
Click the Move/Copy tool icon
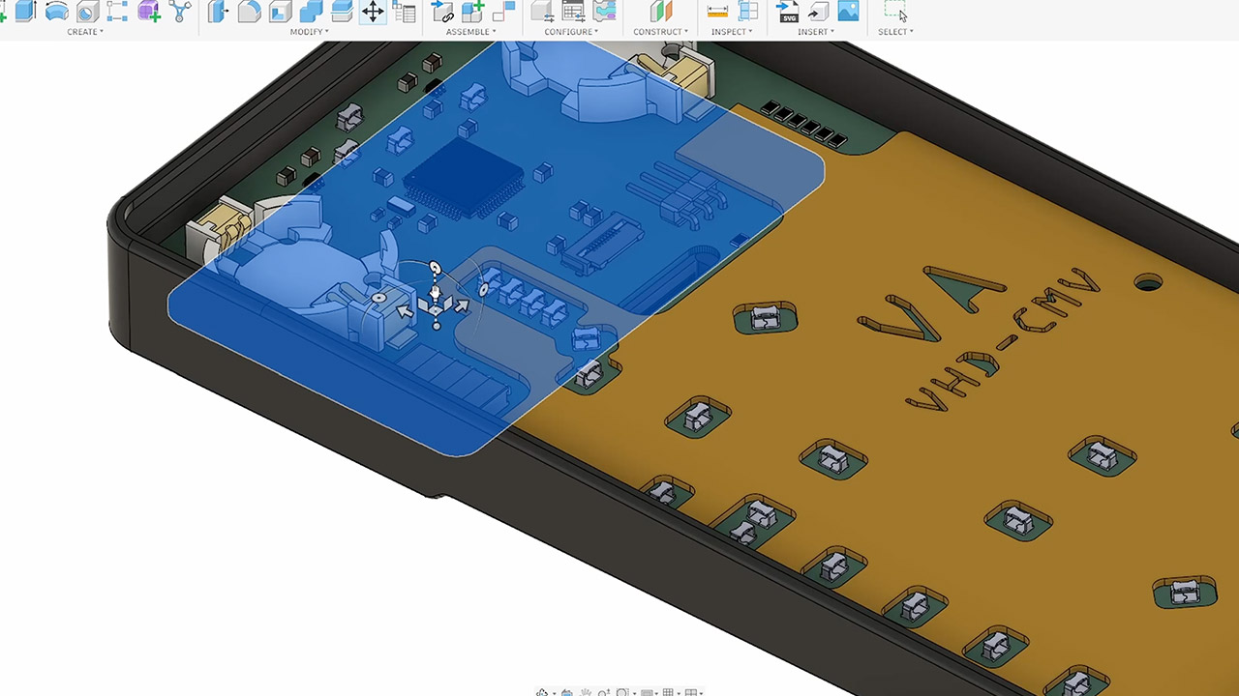pyautogui.click(x=373, y=12)
